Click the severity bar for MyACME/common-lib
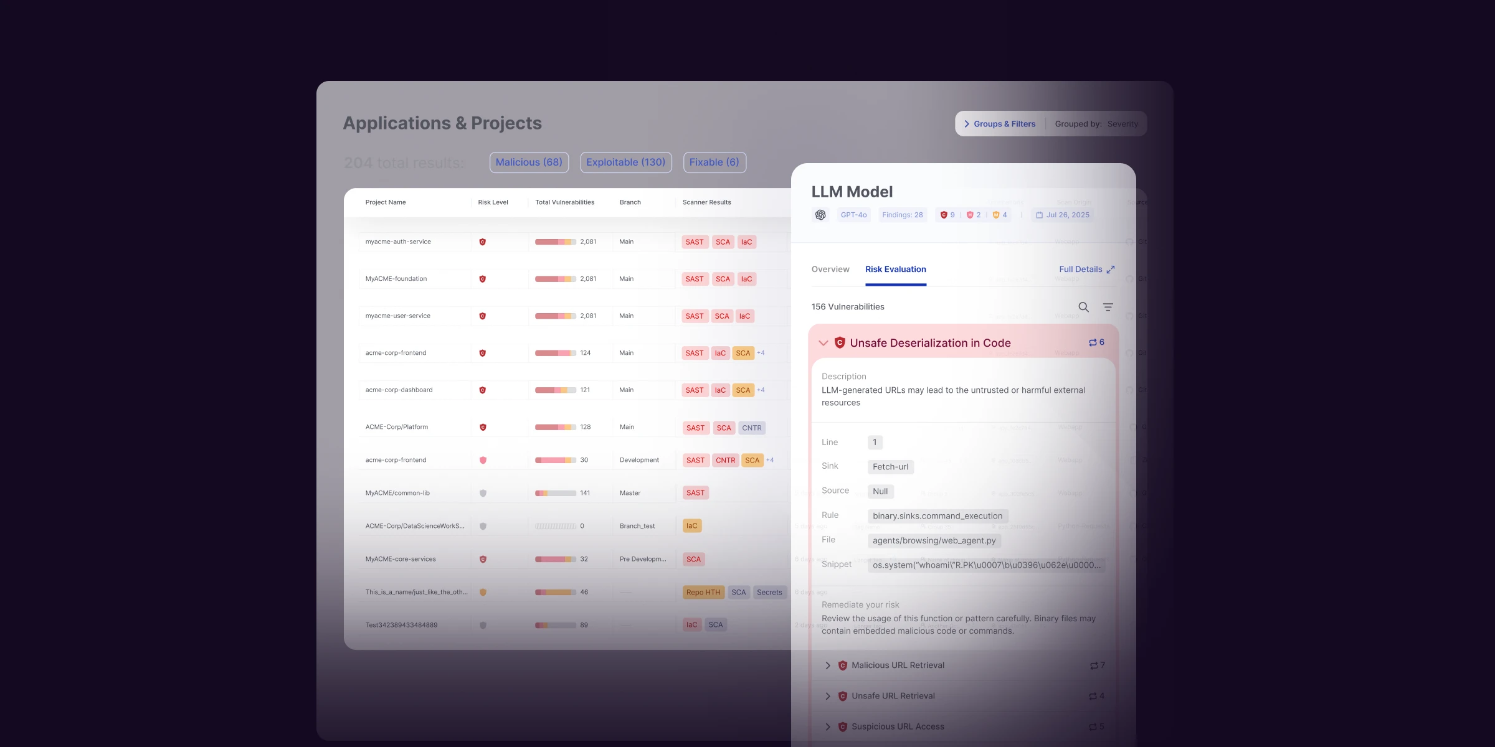 [556, 493]
